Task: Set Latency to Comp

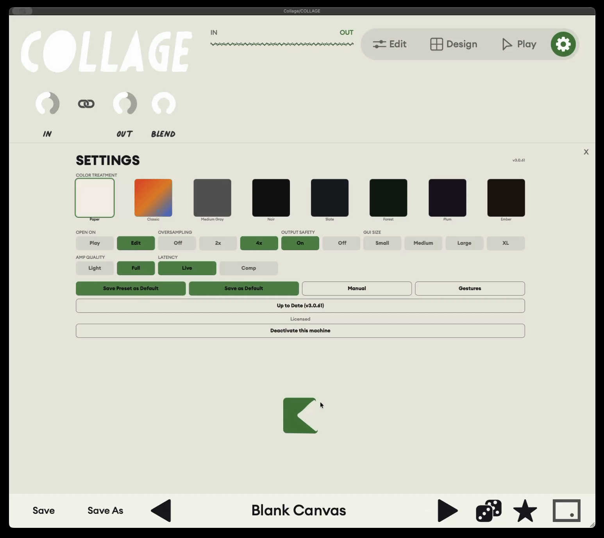Action: coord(248,268)
